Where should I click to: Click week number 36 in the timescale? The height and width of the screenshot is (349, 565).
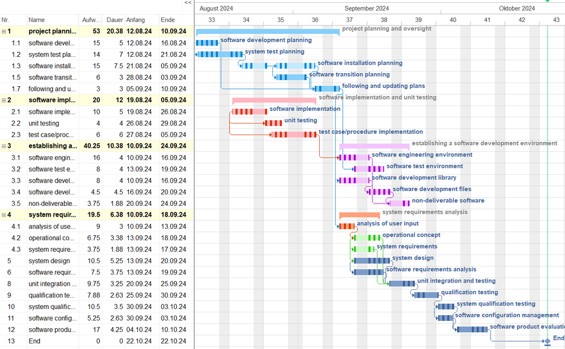click(315, 19)
